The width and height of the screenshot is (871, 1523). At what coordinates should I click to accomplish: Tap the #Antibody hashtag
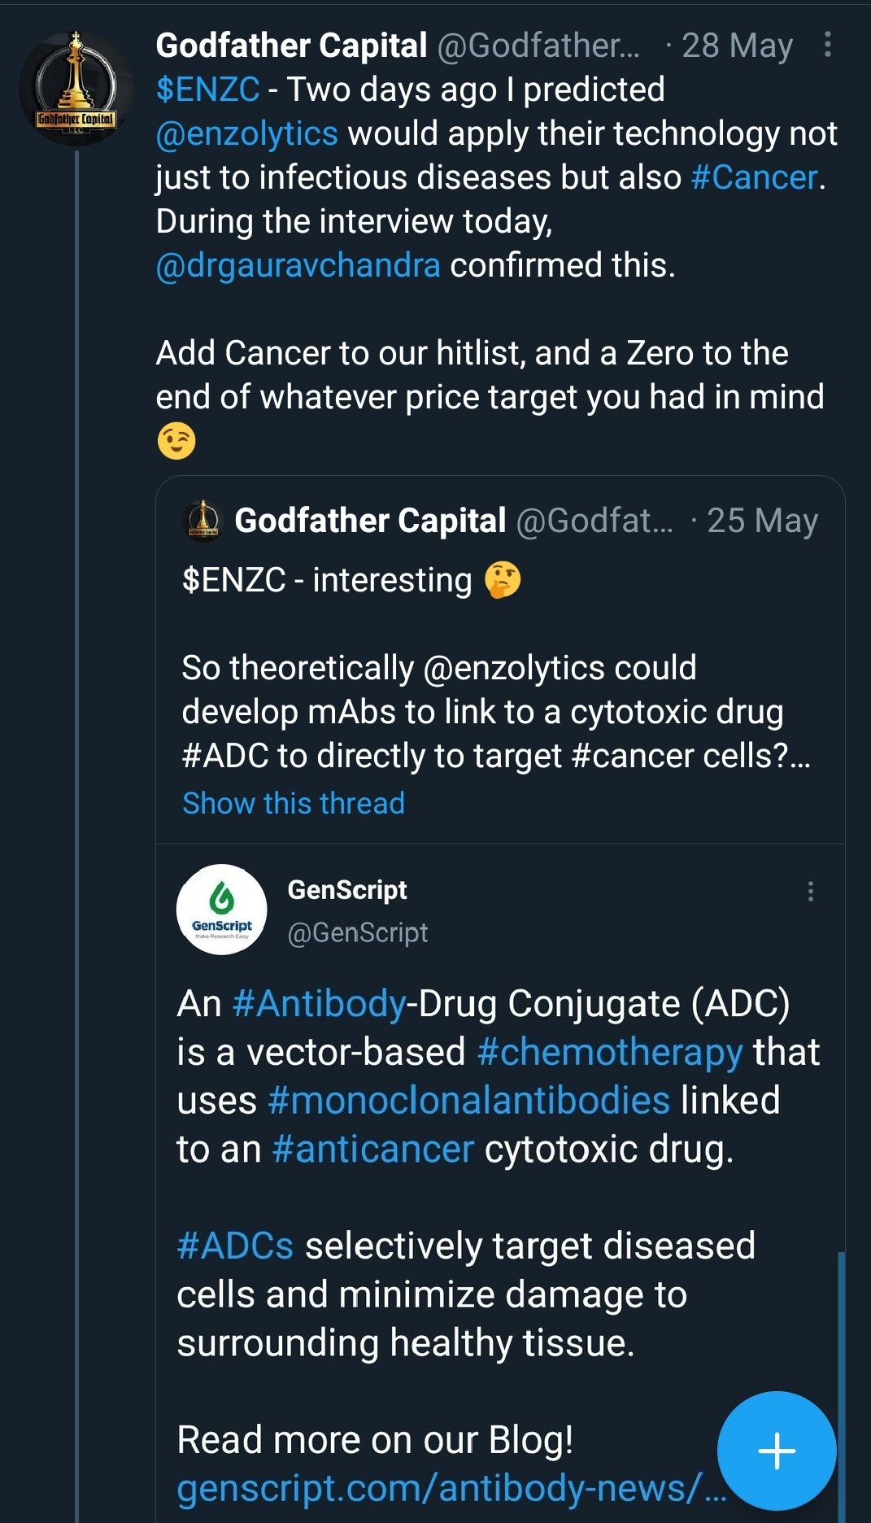[319, 1003]
